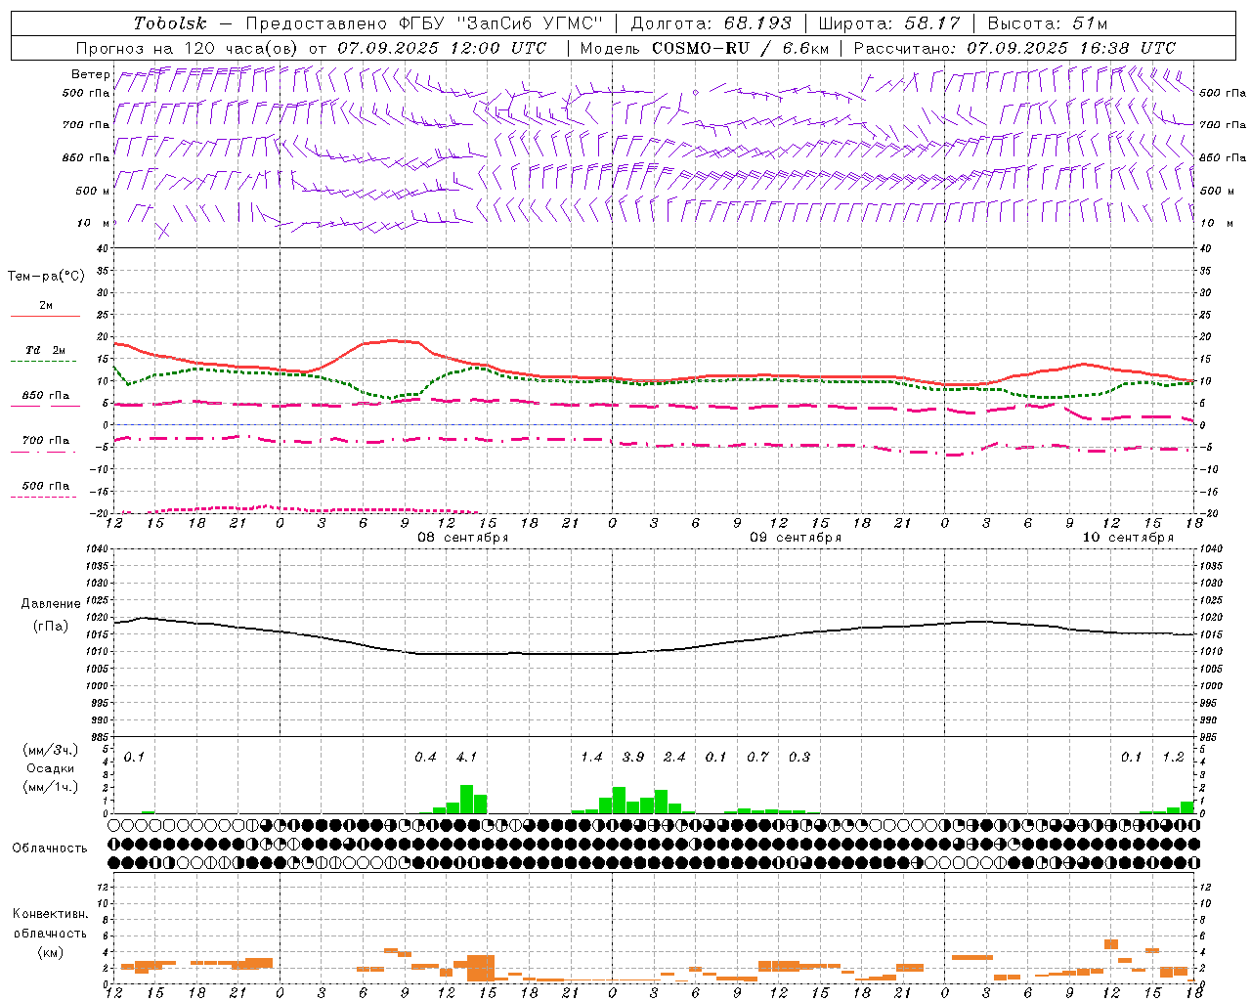Screen dimensions: 1251x1001
Task: Click the green dotted "Td 2м" legend line
Action: click(43, 361)
